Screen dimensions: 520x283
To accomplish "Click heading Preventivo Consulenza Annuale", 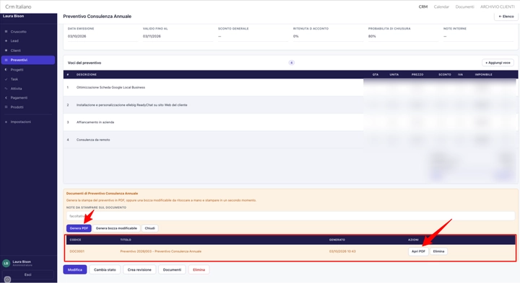I will pyautogui.click(x=97, y=16).
